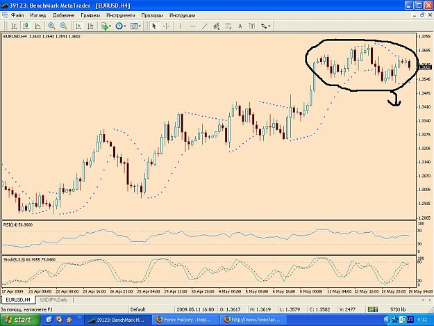434x326 pixels.
Task: Click the US language indicator in tray
Action: [x=410, y=320]
